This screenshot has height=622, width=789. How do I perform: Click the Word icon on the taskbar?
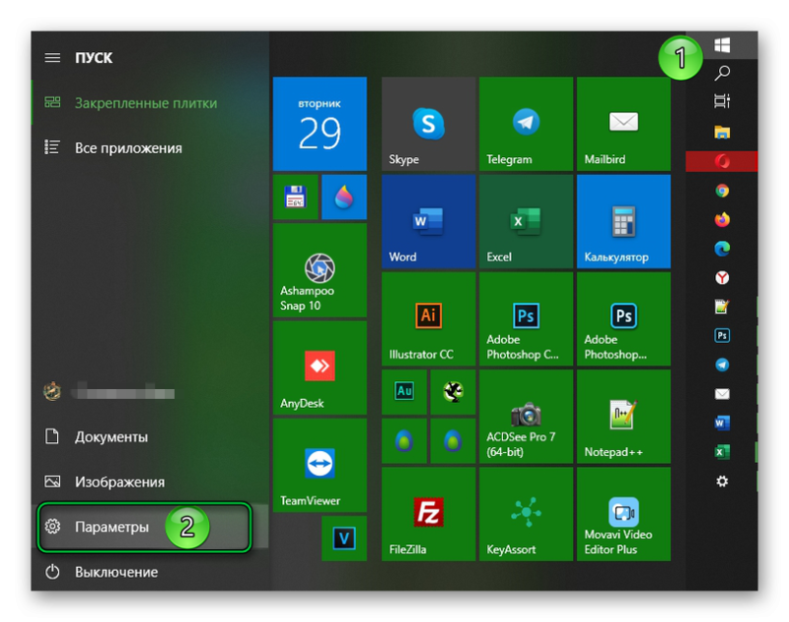pyautogui.click(x=722, y=424)
